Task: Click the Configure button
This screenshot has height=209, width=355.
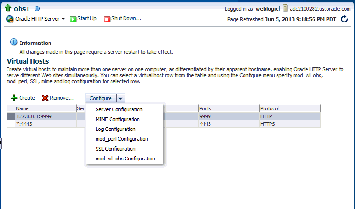Action: [101, 98]
